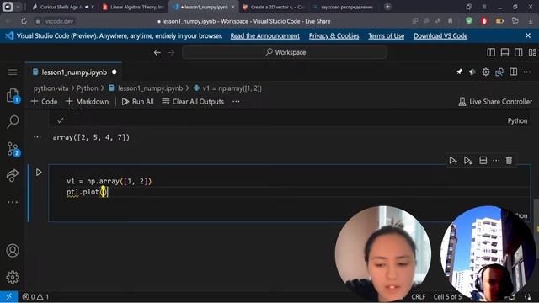Open notebook settings gear in editor actions
The width and height of the screenshot is (539, 303).
[486, 72]
